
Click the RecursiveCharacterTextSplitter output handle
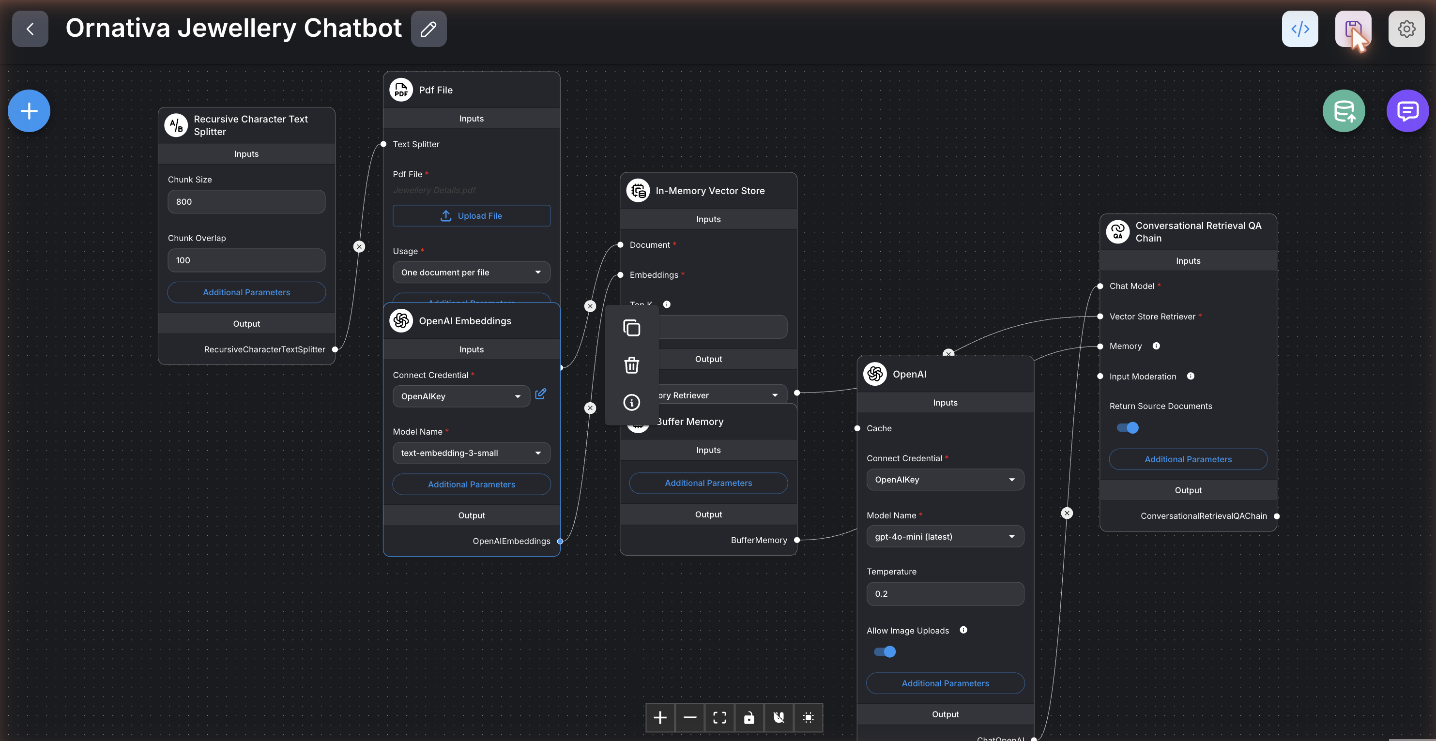pos(335,349)
